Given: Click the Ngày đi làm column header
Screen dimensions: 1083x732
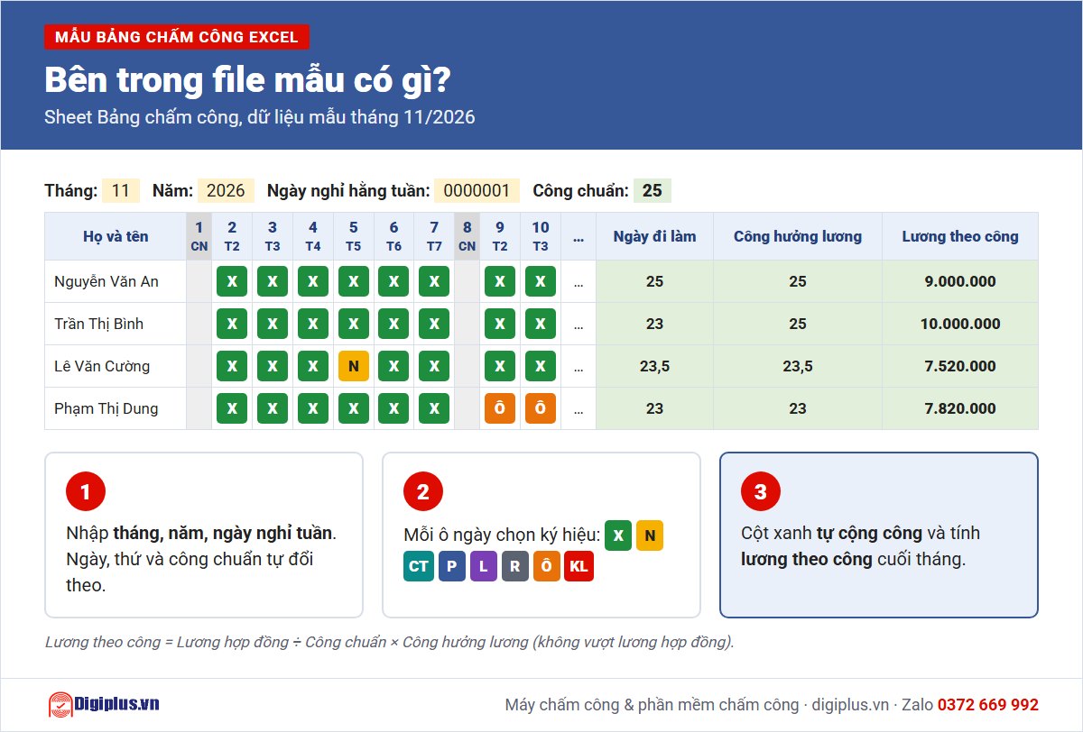Looking at the screenshot, I should (x=654, y=236).
